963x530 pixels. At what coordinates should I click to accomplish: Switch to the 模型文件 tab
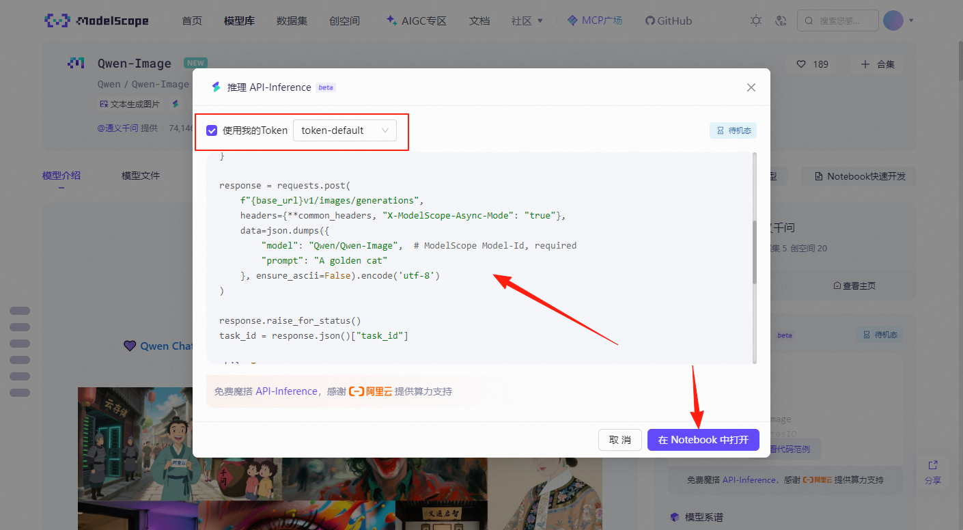(x=141, y=176)
